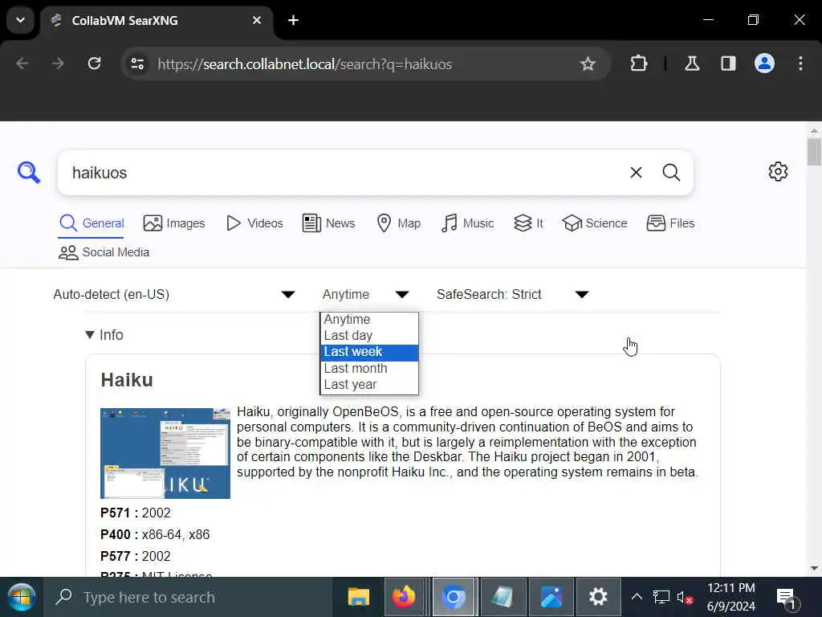Click the browser address bar URL
Screen dimensions: 822x617
[304, 64]
